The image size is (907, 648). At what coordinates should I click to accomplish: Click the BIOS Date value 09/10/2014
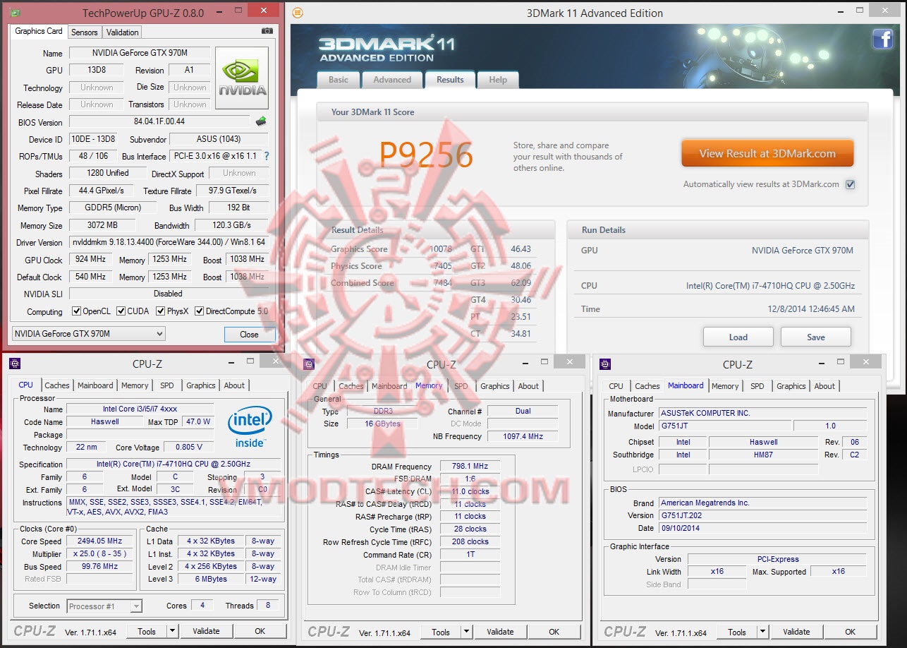point(762,528)
